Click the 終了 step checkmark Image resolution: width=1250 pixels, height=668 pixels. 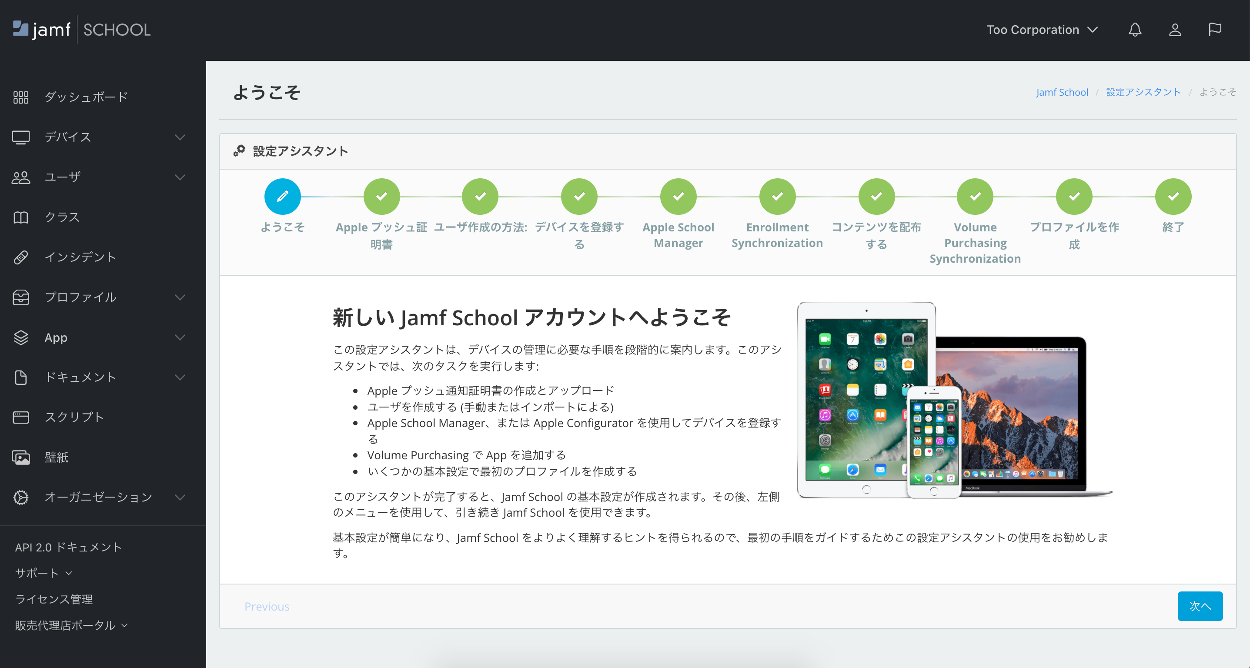[x=1173, y=196]
